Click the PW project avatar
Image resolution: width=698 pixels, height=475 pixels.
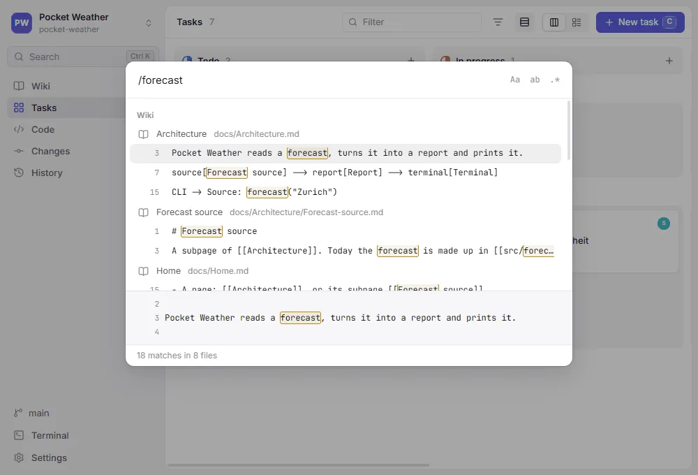tap(22, 23)
